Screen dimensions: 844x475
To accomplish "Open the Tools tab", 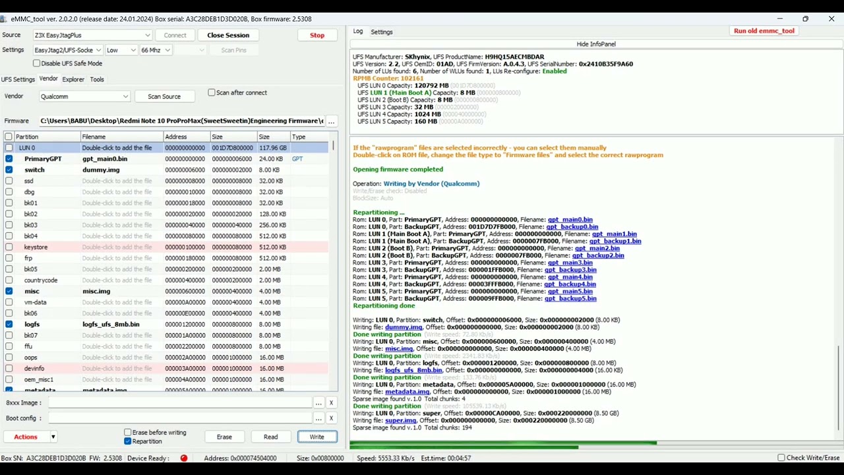I will coord(97,79).
